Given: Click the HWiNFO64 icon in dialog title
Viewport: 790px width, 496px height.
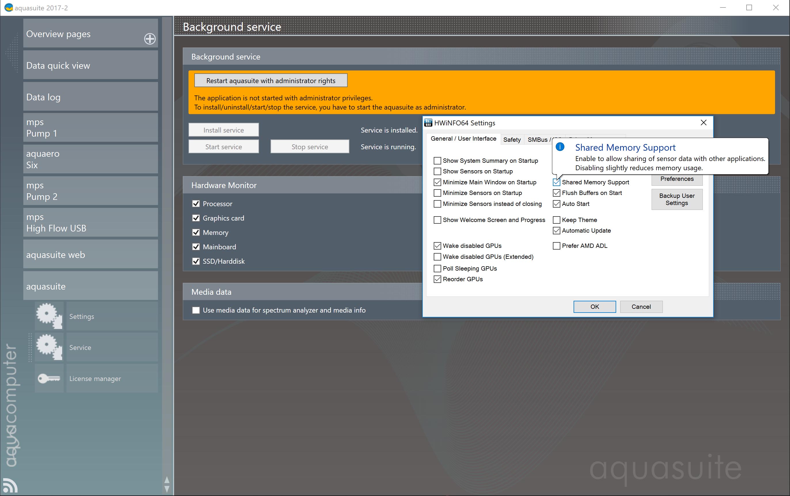Looking at the screenshot, I should 428,123.
